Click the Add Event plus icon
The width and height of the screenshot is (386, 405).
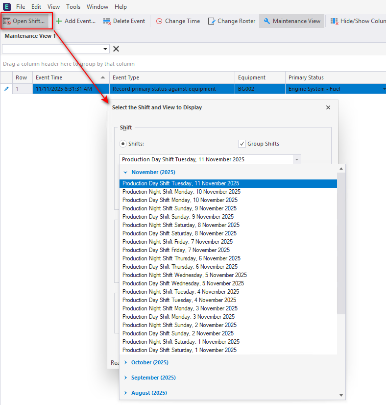(x=59, y=21)
